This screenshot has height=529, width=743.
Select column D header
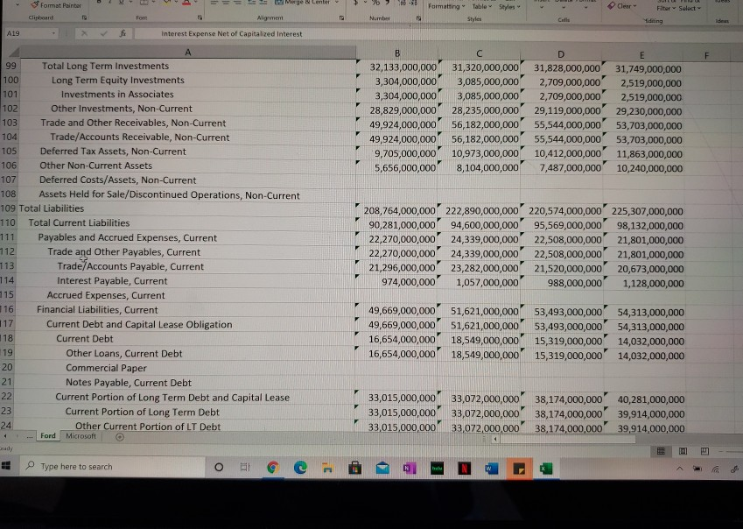(x=561, y=54)
